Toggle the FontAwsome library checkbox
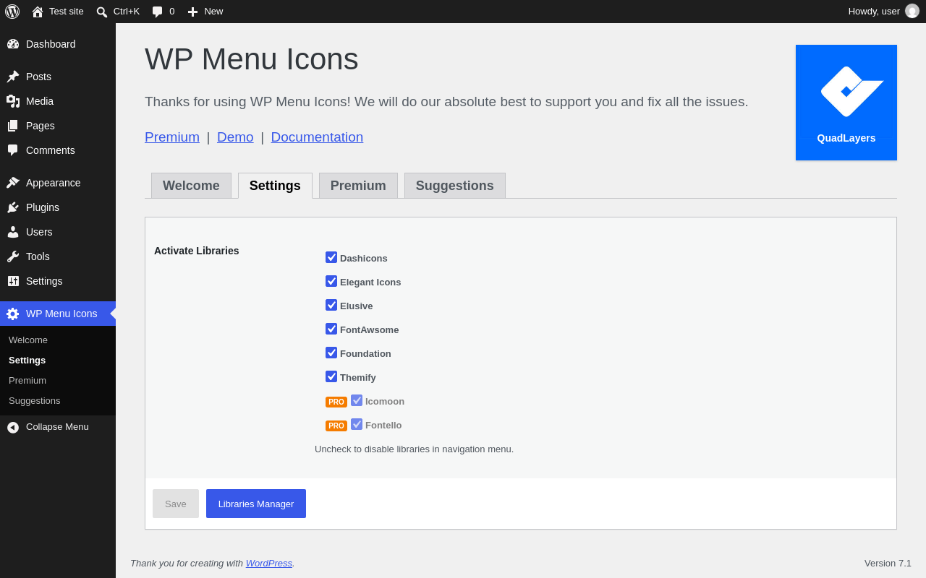 (331, 329)
